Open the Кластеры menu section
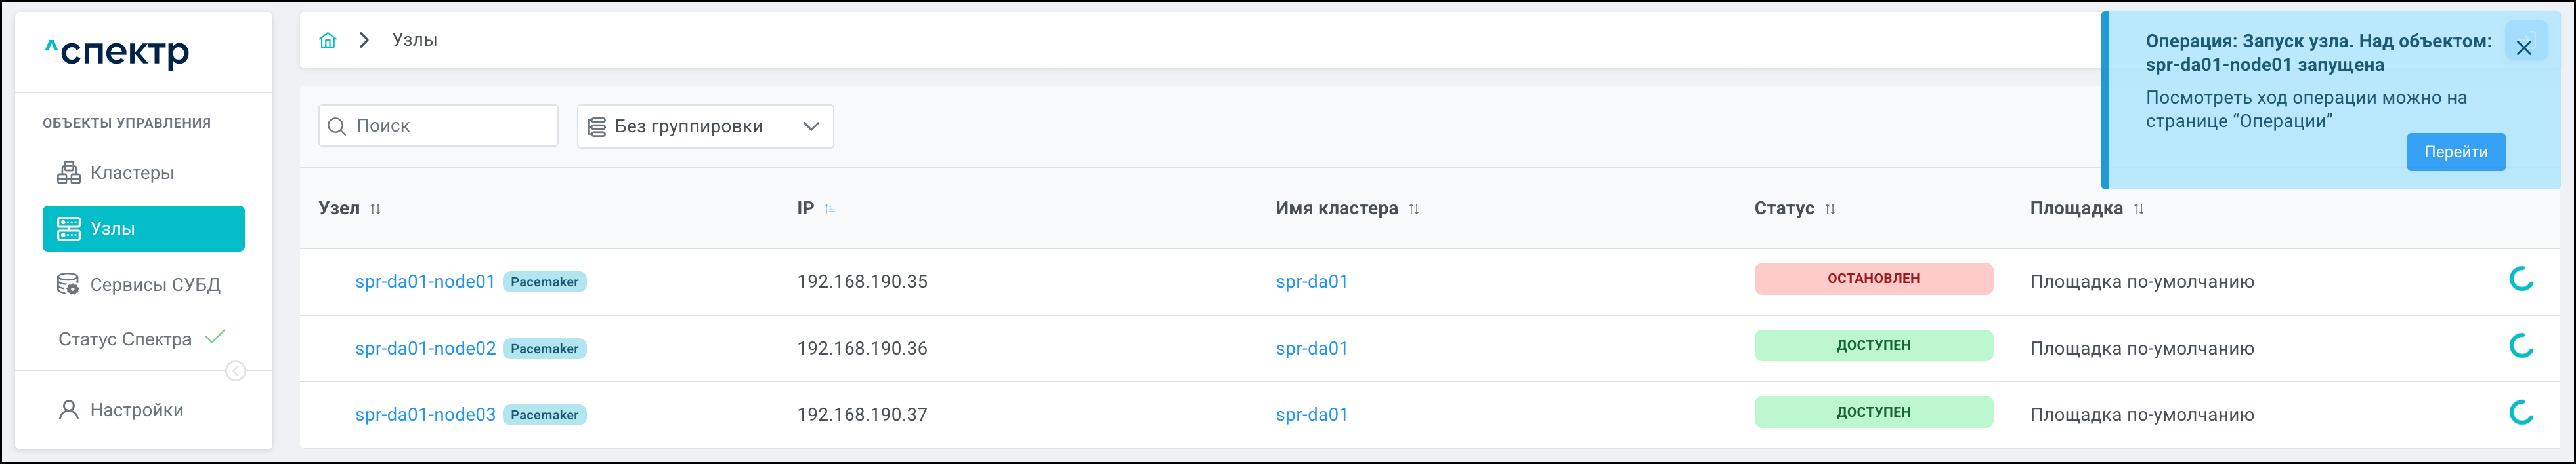Viewport: 2576px width, 464px height. (132, 172)
